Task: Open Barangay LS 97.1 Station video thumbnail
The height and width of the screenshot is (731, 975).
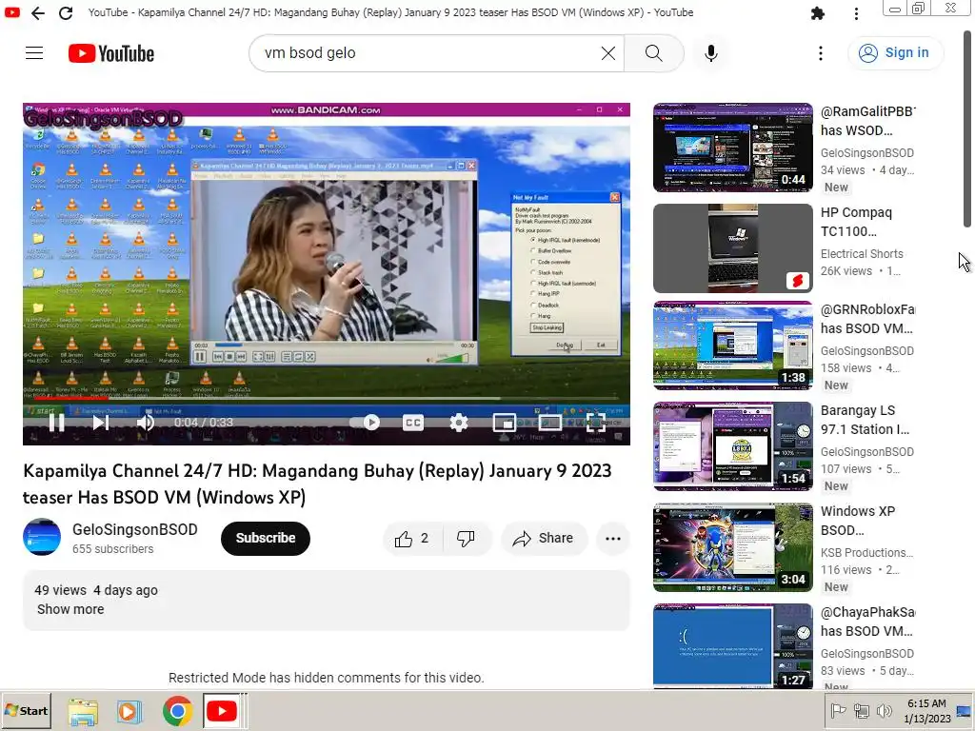Action: [x=732, y=446]
